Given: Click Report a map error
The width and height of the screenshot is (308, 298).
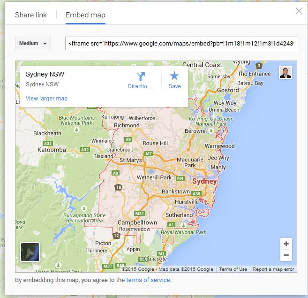Looking at the screenshot, I should tap(273, 269).
